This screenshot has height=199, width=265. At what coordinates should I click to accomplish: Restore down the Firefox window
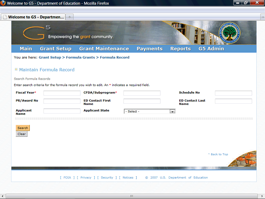[246, 2]
